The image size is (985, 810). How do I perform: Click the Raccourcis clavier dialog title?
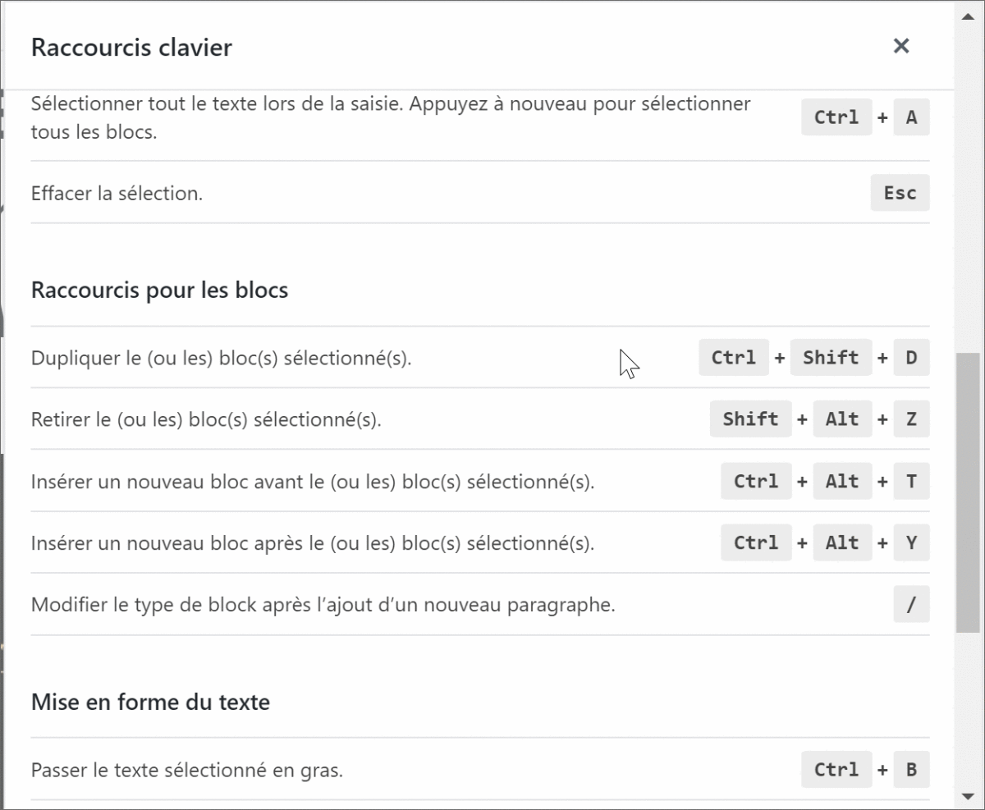point(131,48)
